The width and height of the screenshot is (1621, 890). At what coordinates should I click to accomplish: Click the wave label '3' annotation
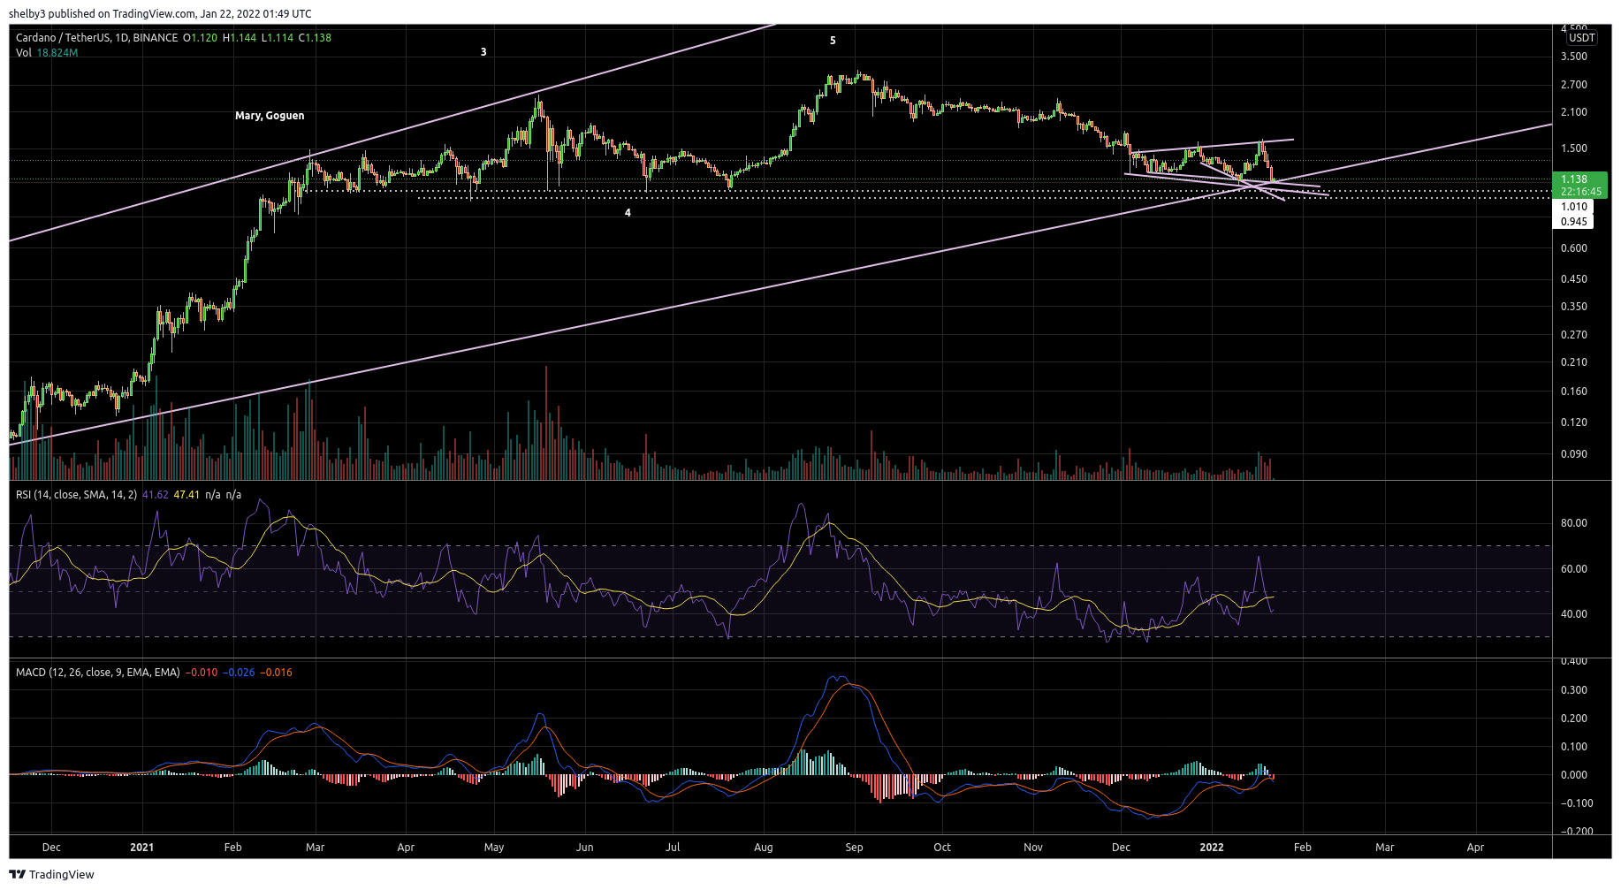coord(483,52)
